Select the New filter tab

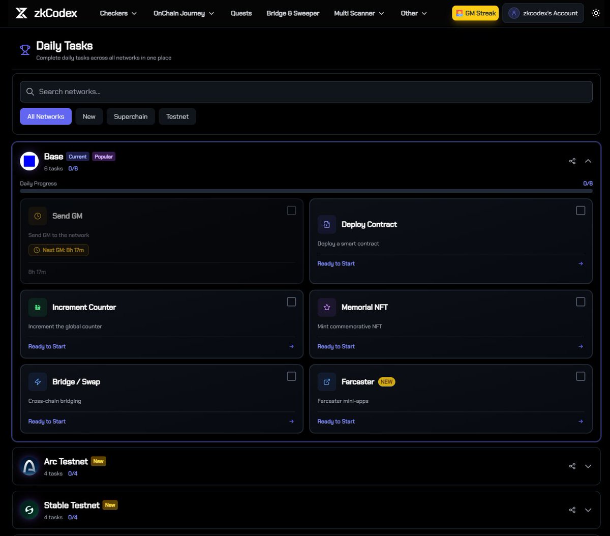pos(89,116)
